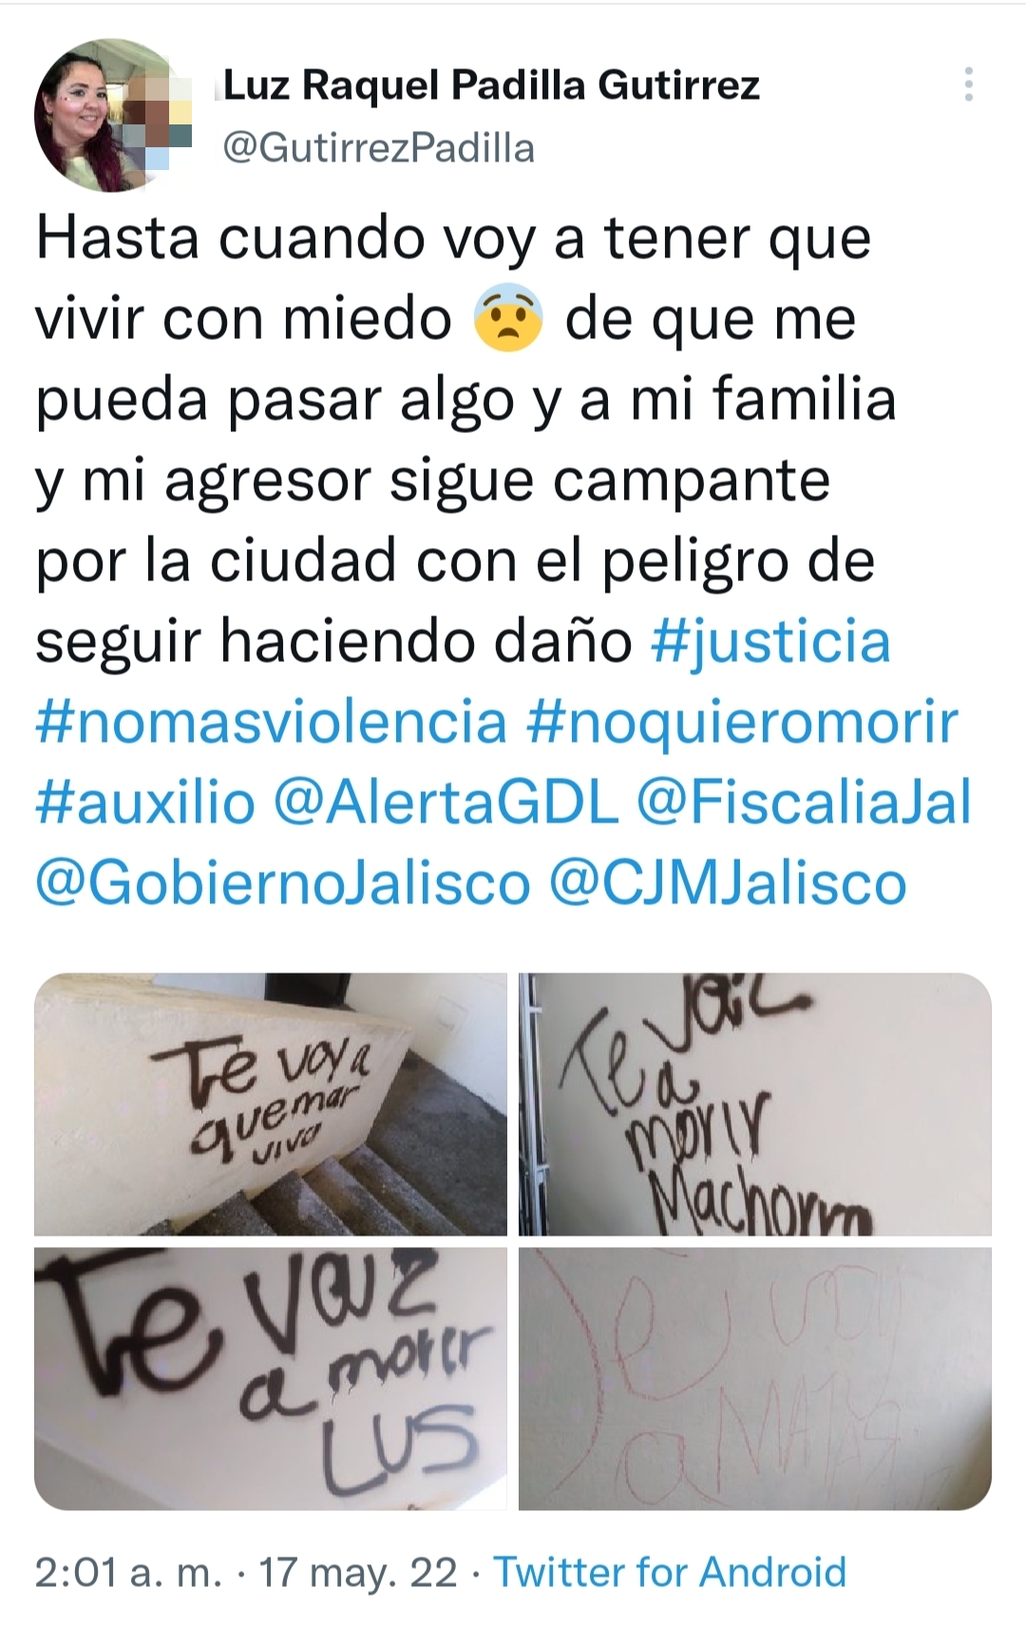The image size is (1026, 1625).
Task: Open the #nomasviolencia hashtag
Action: click(x=271, y=722)
